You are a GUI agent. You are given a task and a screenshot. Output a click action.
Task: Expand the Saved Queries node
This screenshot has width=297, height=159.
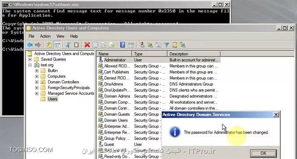(30, 59)
